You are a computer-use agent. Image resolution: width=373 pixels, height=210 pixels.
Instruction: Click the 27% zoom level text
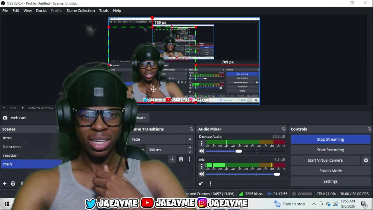13,108
